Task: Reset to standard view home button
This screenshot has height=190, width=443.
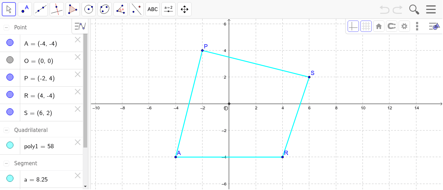Action: coord(379,26)
